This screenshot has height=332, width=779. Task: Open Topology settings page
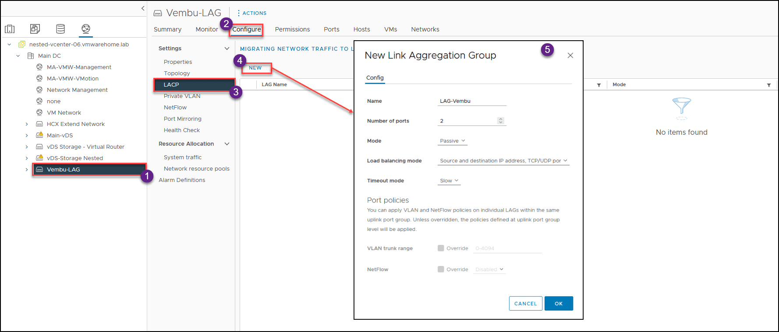pos(177,73)
